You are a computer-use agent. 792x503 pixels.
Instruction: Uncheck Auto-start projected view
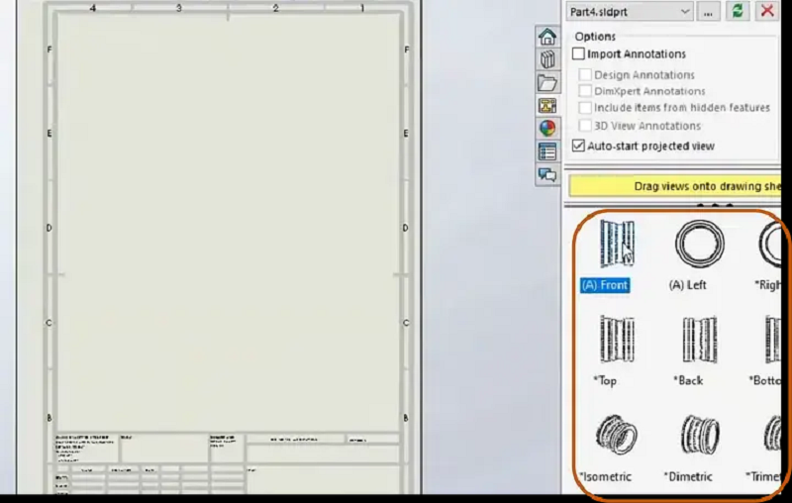[579, 146]
